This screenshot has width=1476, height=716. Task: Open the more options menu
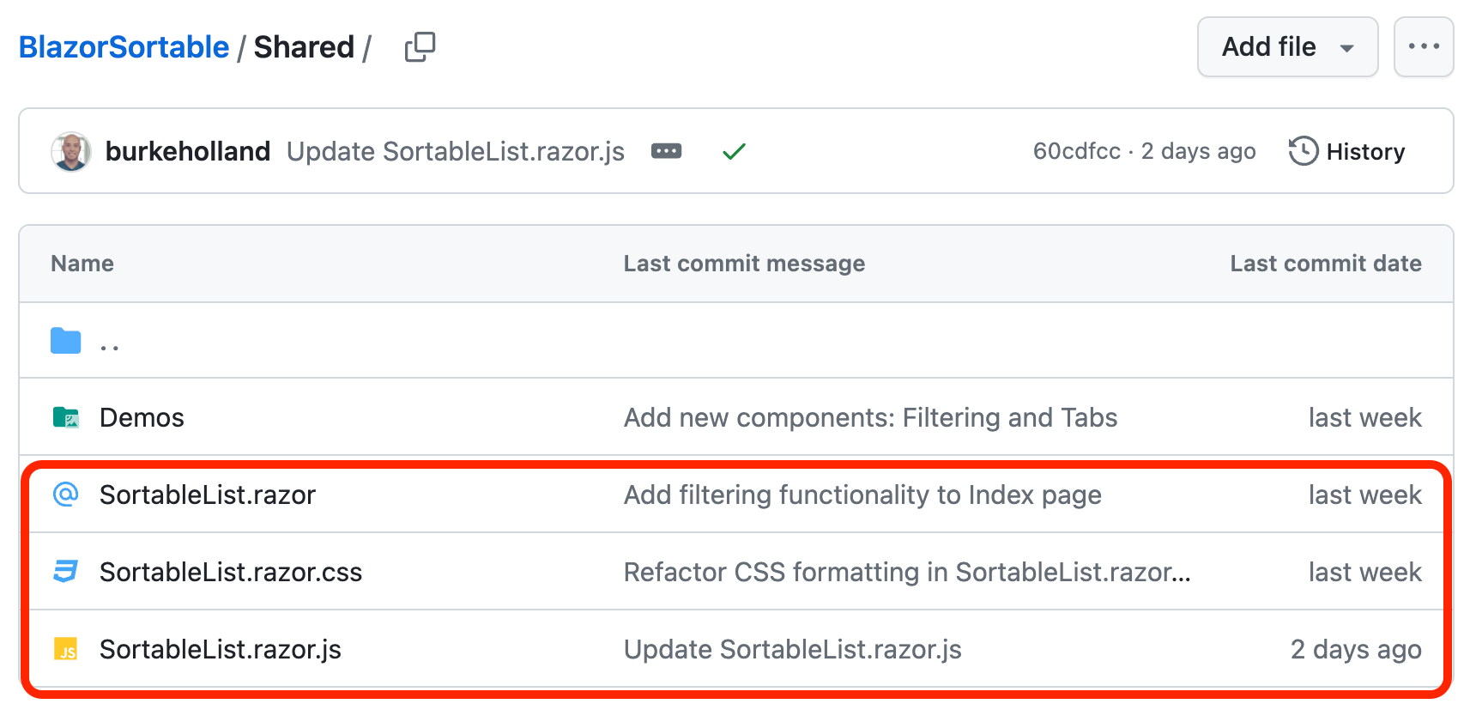1424,47
